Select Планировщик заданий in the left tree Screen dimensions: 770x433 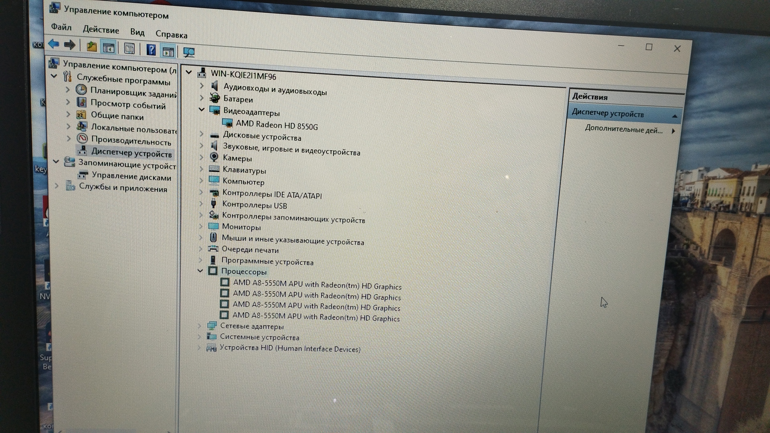(133, 93)
